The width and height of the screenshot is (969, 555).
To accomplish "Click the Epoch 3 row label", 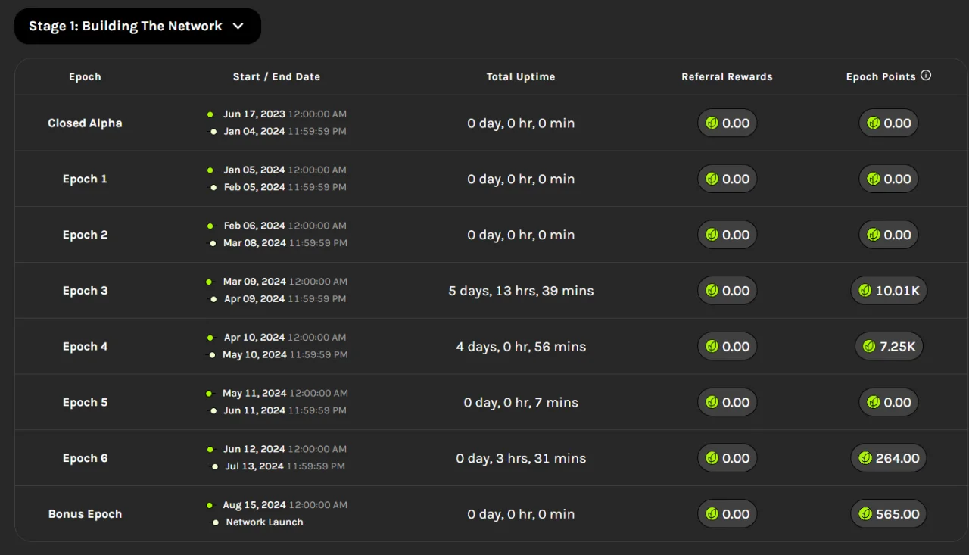I will tap(85, 291).
